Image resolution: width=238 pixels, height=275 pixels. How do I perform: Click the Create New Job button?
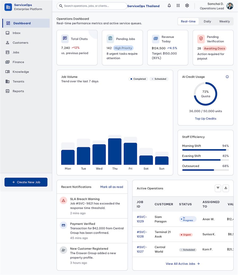(26, 182)
